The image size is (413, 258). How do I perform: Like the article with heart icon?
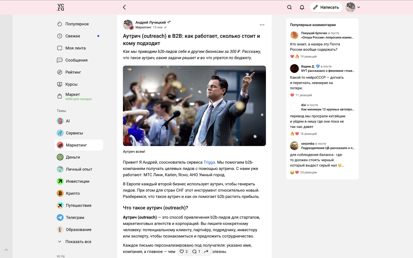(x=182, y=252)
